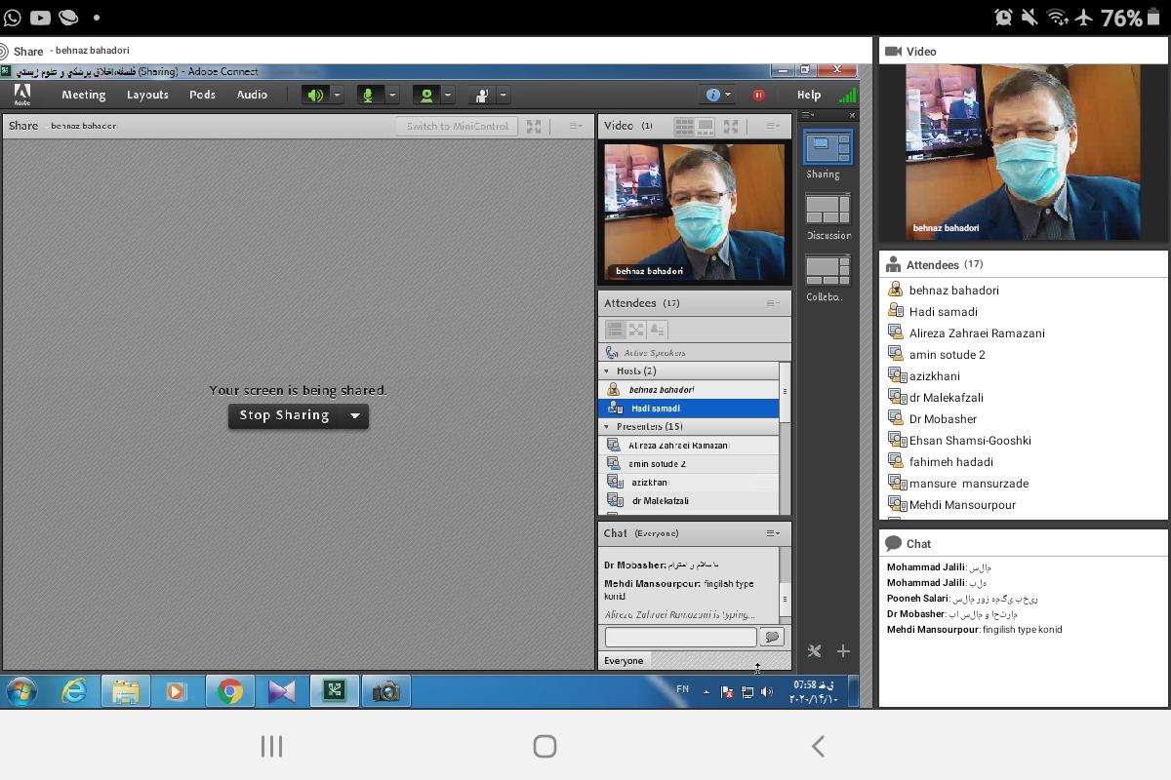Mute the microphone in toolbar
The height and width of the screenshot is (780, 1171).
[369, 95]
